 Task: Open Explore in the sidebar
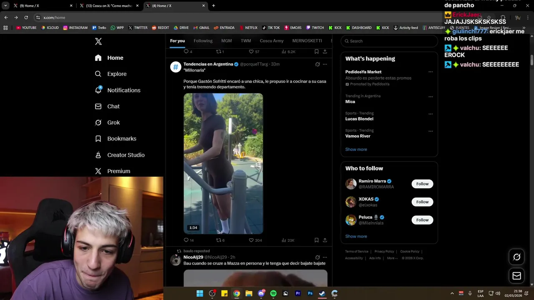click(x=111, y=74)
